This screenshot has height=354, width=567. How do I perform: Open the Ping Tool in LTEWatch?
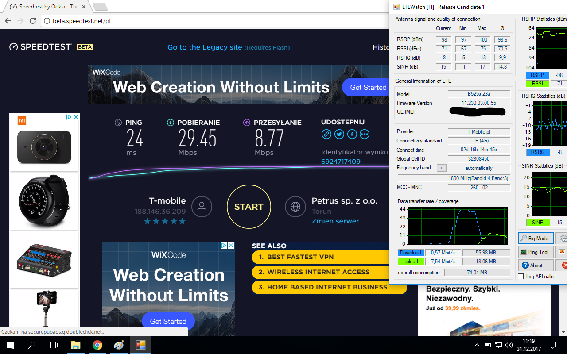tap(536, 252)
